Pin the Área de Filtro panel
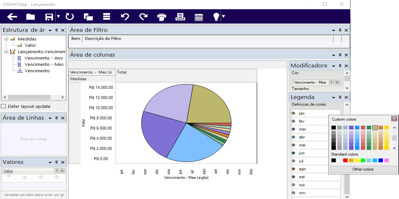Screen dimensions: 399x199 click(x=340, y=30)
